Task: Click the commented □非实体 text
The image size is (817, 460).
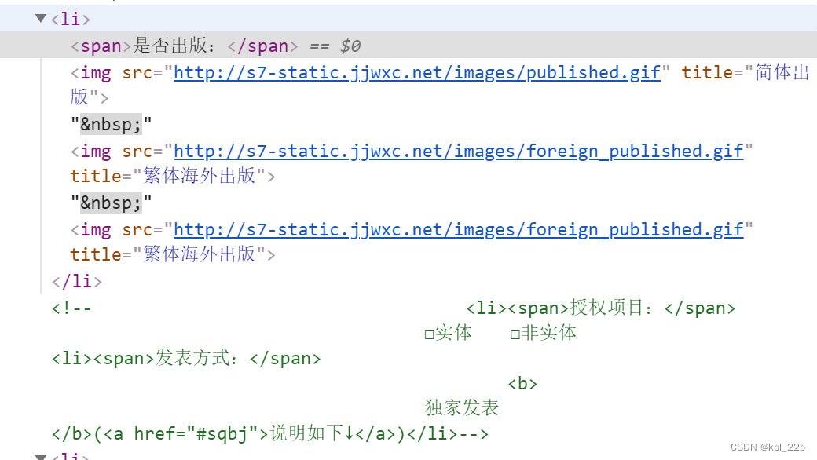Action: 543,333
